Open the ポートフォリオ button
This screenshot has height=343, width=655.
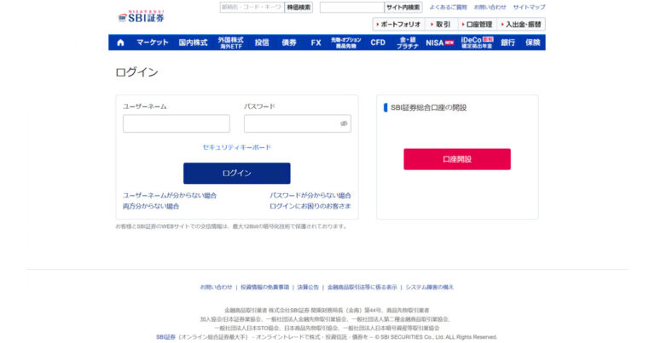coord(397,25)
